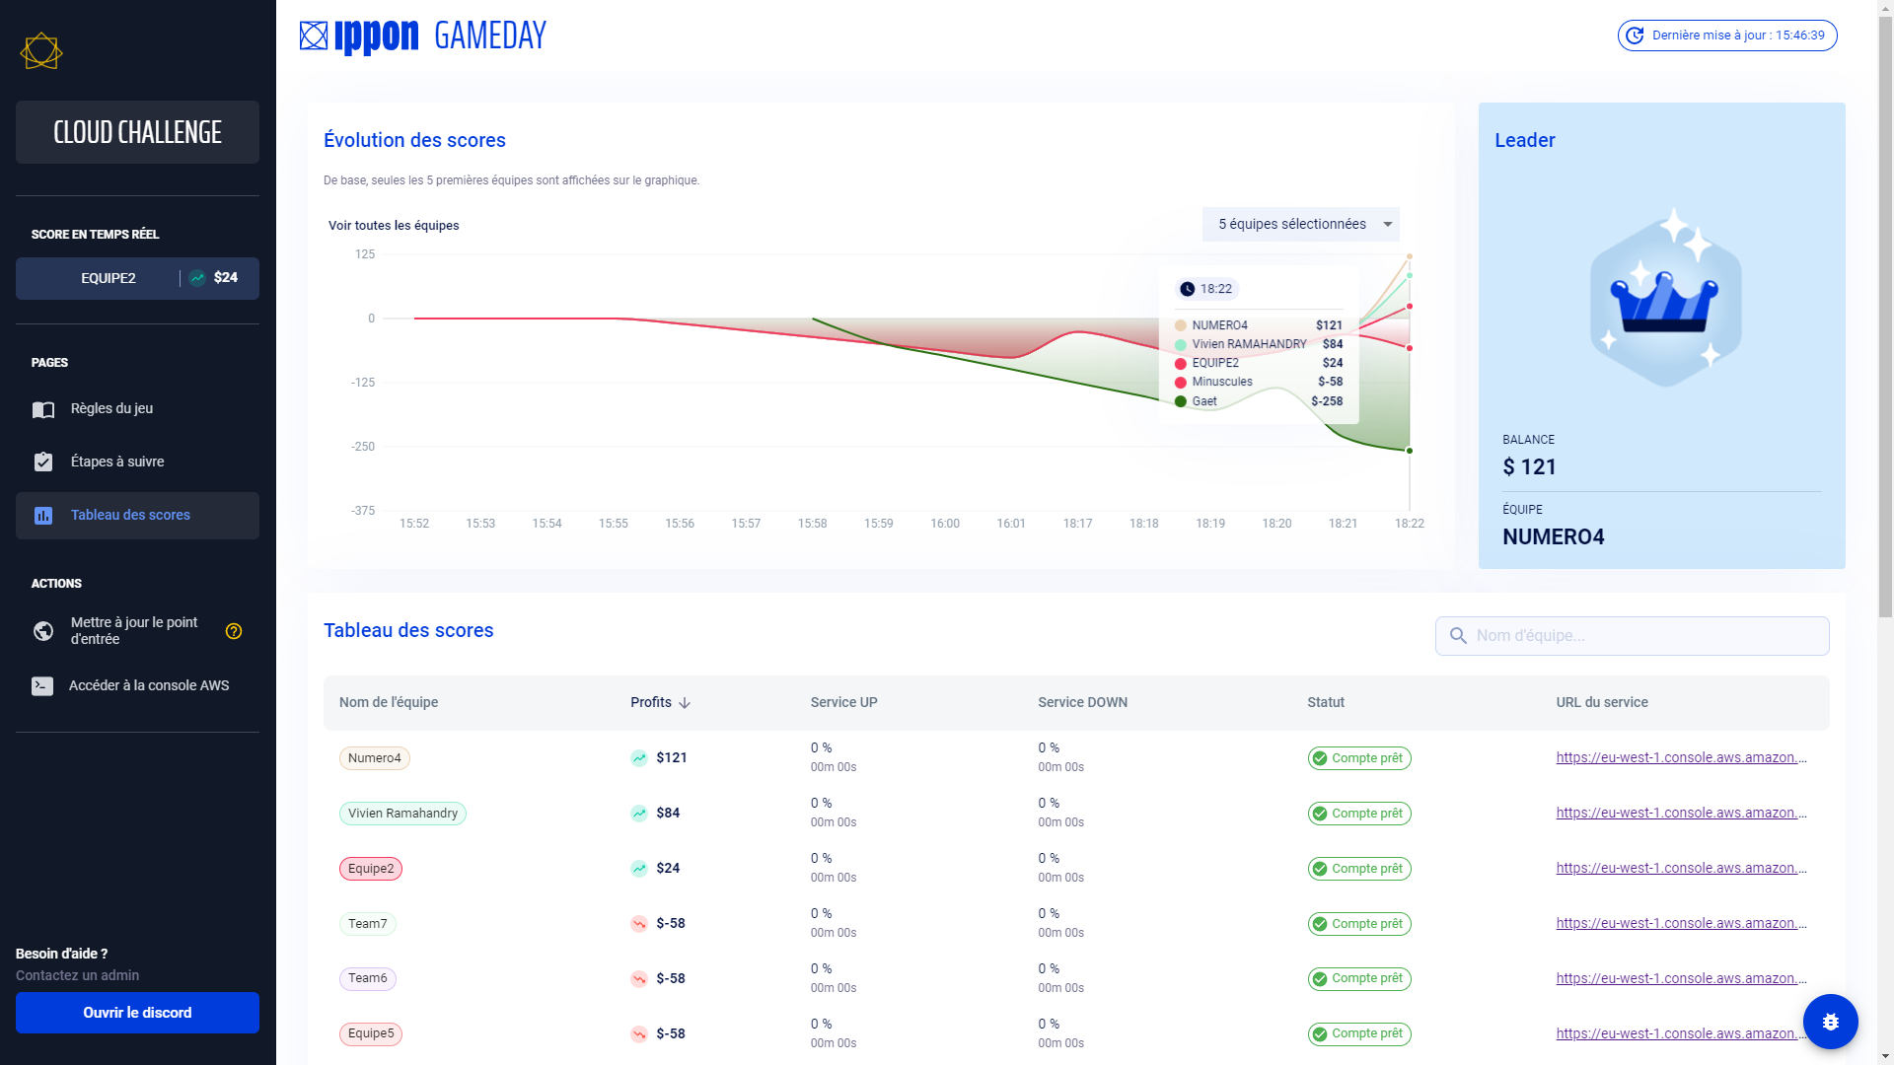Click the terminal icon for console AWS
Image resolution: width=1894 pixels, height=1065 pixels.
[42, 686]
